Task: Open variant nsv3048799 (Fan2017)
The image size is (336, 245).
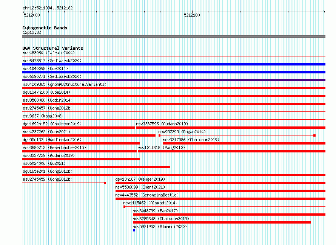Action: point(155,211)
